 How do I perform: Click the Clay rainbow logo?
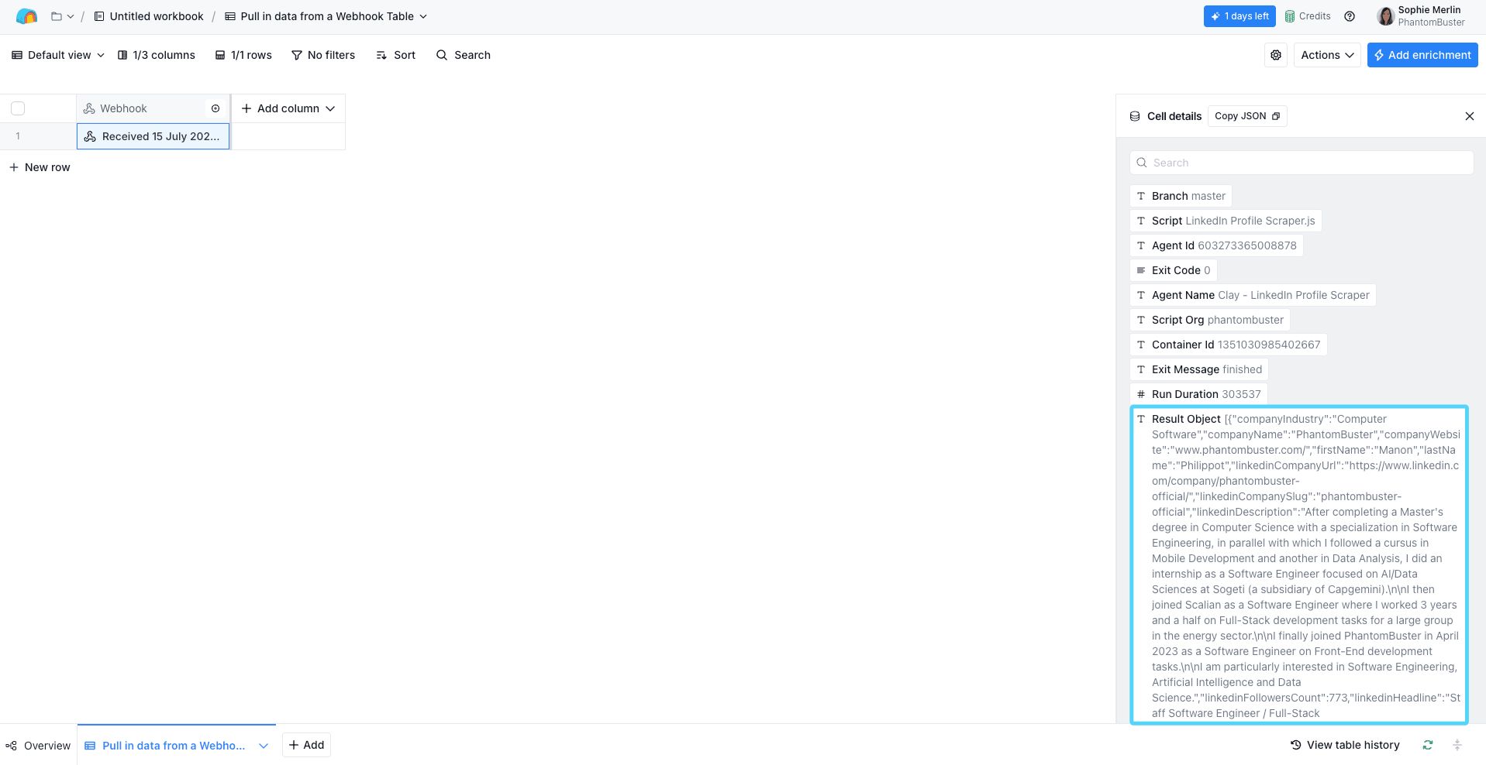(26, 16)
